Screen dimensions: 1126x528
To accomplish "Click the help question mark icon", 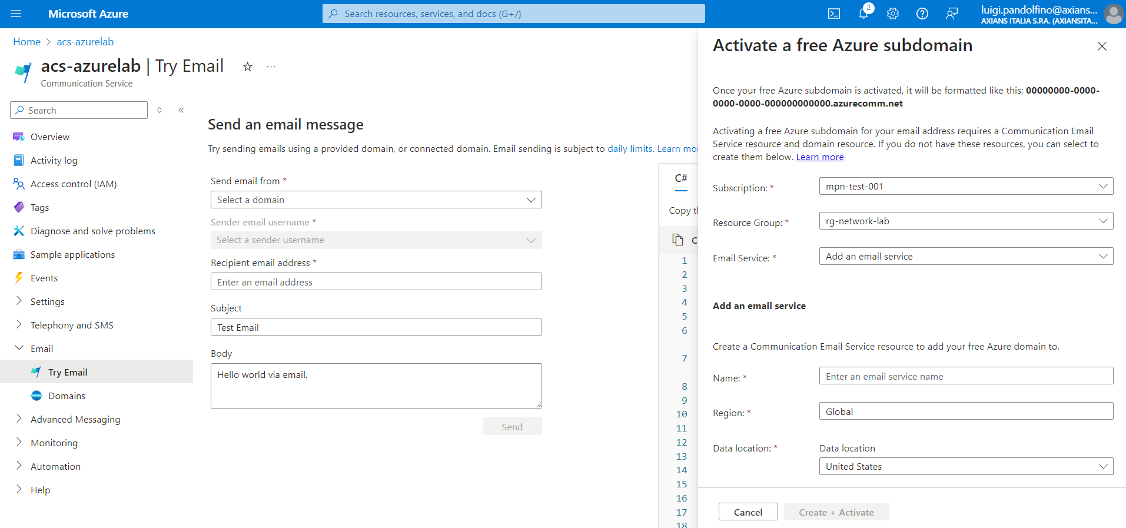I will pos(922,14).
